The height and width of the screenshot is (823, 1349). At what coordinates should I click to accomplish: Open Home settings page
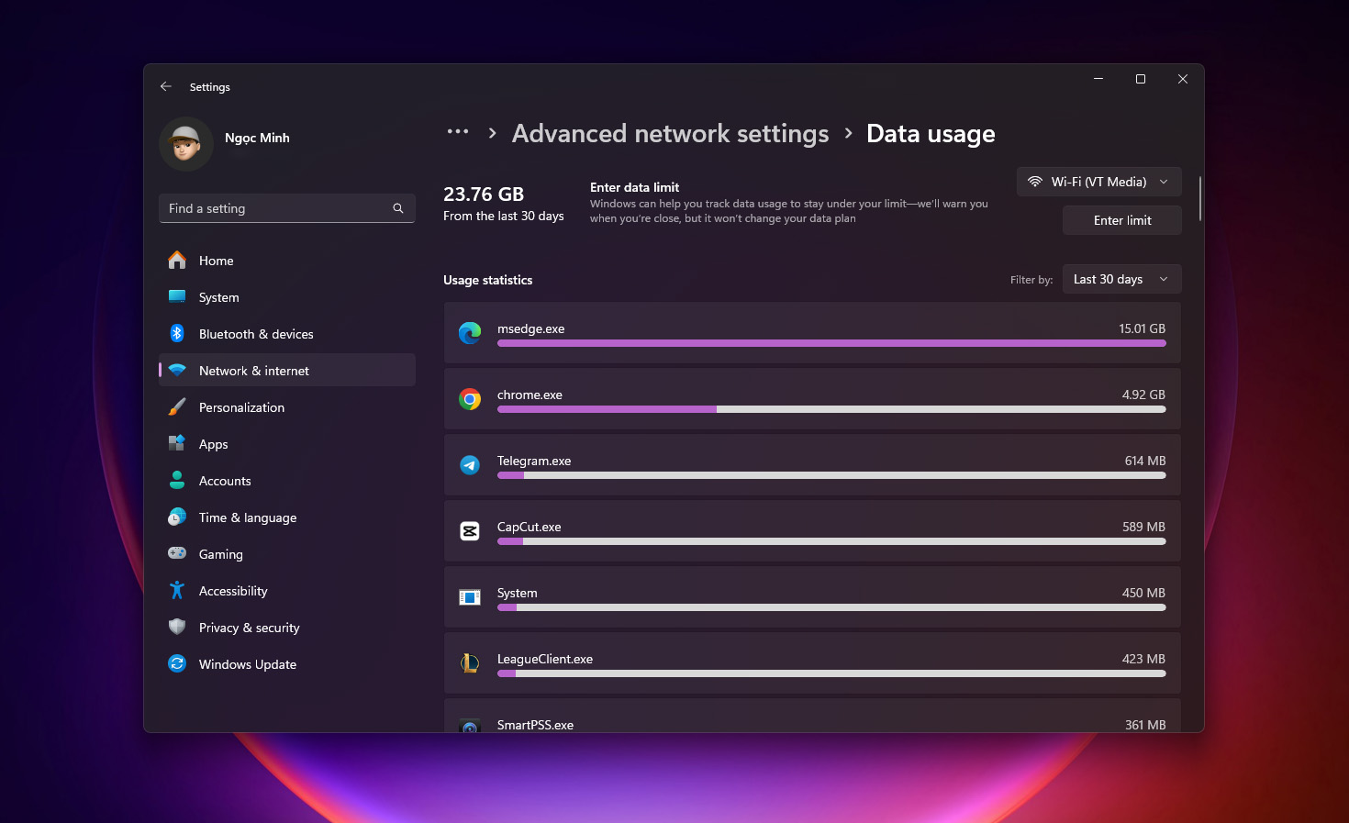tap(287, 261)
